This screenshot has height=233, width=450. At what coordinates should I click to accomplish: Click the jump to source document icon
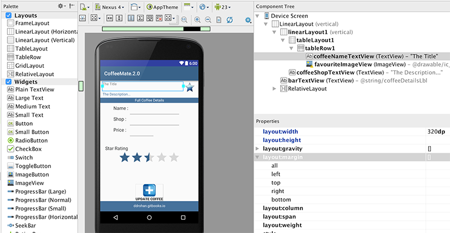(x=219, y=20)
